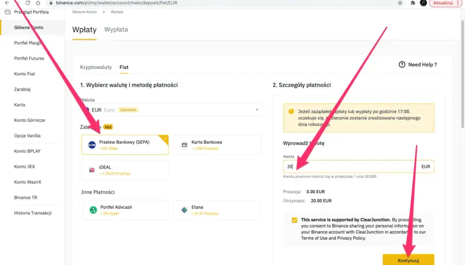Open Konto Górnicze in the sidebar
This screenshot has width=465, height=265.
pos(29,120)
